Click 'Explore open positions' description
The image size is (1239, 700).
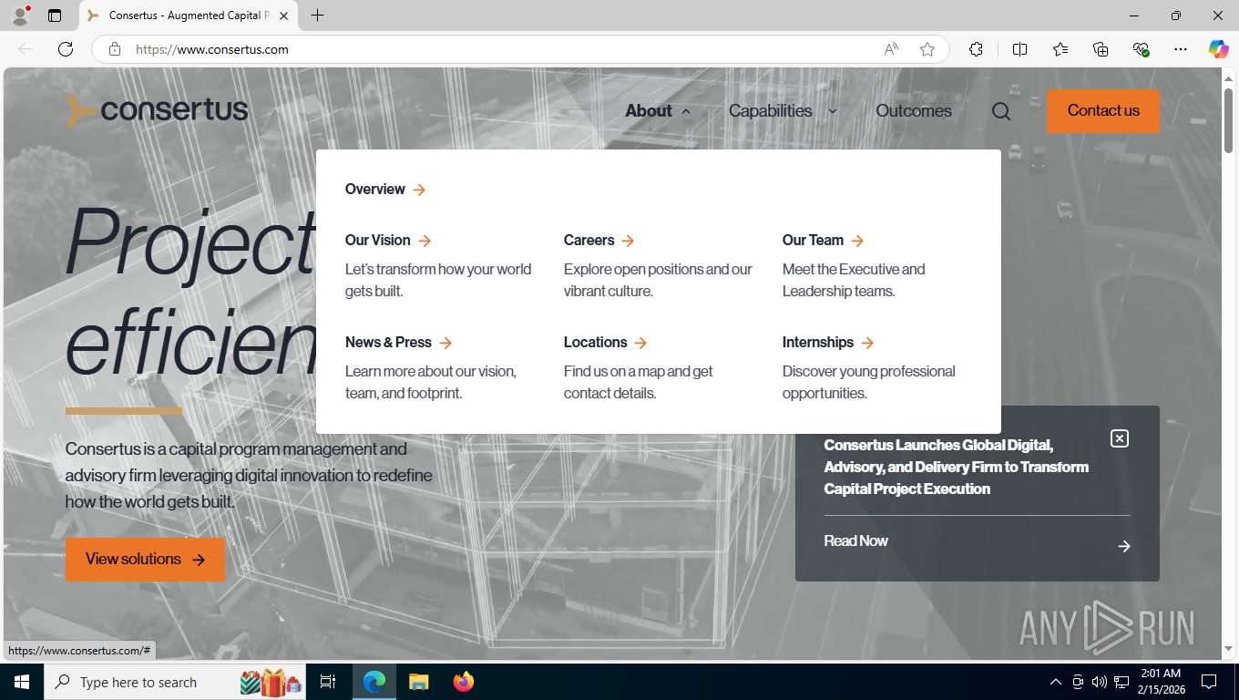point(658,281)
